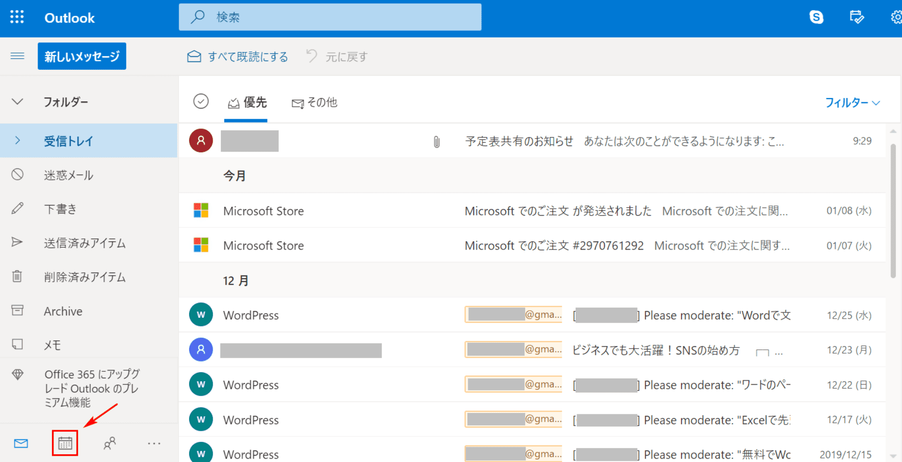Click the 01/08 (水) date
This screenshot has width=902, height=462.
[849, 211]
